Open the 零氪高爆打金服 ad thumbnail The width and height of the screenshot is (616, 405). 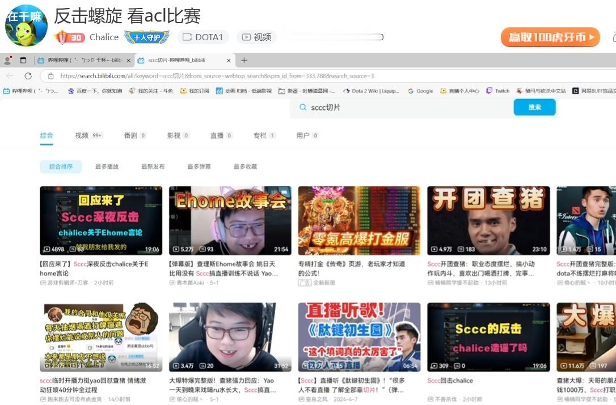pyautogui.click(x=359, y=220)
